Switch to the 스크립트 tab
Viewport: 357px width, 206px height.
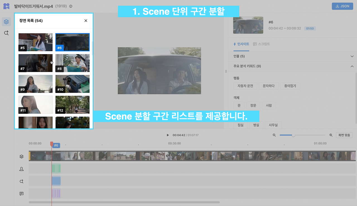261,44
